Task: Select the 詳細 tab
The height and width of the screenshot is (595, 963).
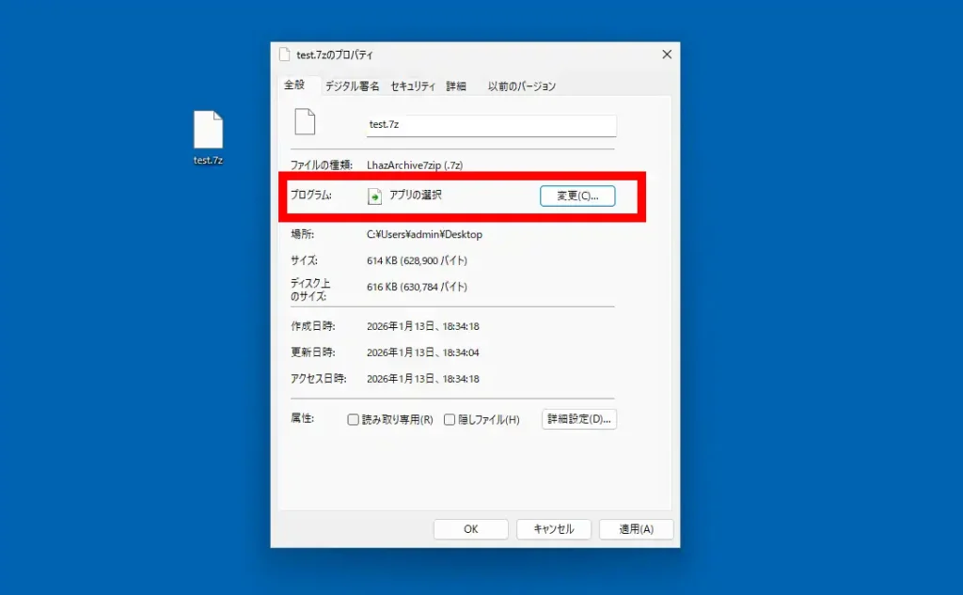Action: pyautogui.click(x=455, y=85)
